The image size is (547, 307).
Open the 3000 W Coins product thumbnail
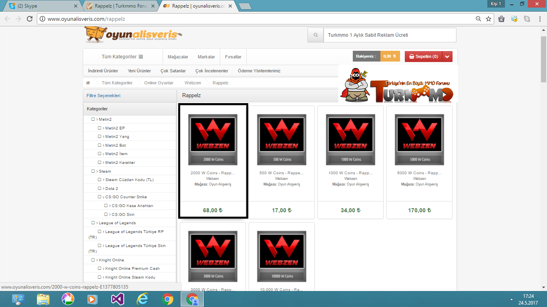point(213,256)
